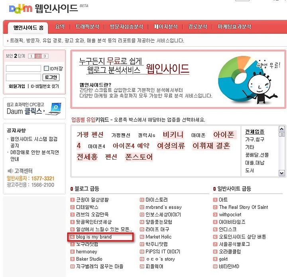287x277 pixels.
Task: Open the 마케팅효과분석 menu
Action: 234,26
